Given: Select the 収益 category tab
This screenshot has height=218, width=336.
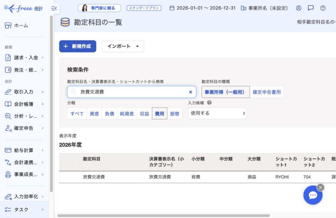Looking at the screenshot, I should point(144,114).
